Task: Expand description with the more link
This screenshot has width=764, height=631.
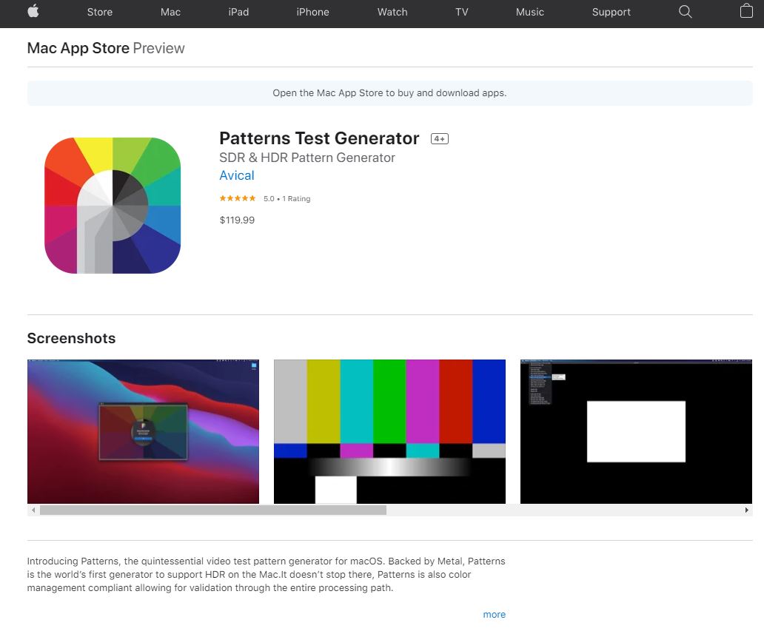Action: pyautogui.click(x=494, y=615)
